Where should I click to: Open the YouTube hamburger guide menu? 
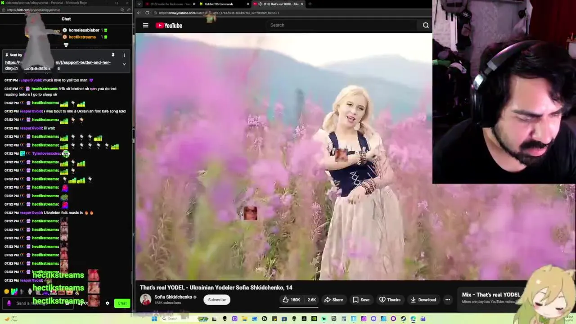145,25
